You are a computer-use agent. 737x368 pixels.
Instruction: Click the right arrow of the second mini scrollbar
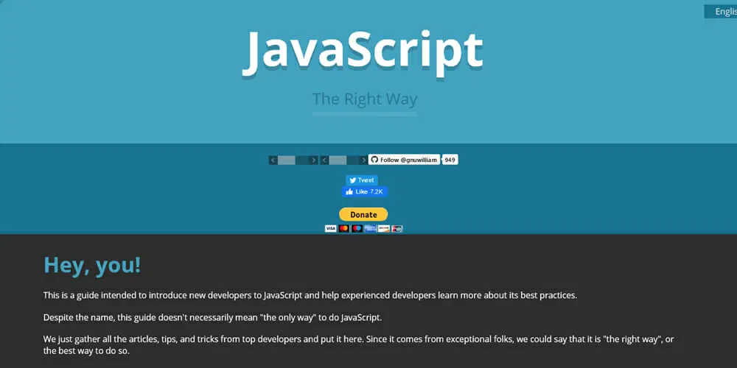coord(364,160)
